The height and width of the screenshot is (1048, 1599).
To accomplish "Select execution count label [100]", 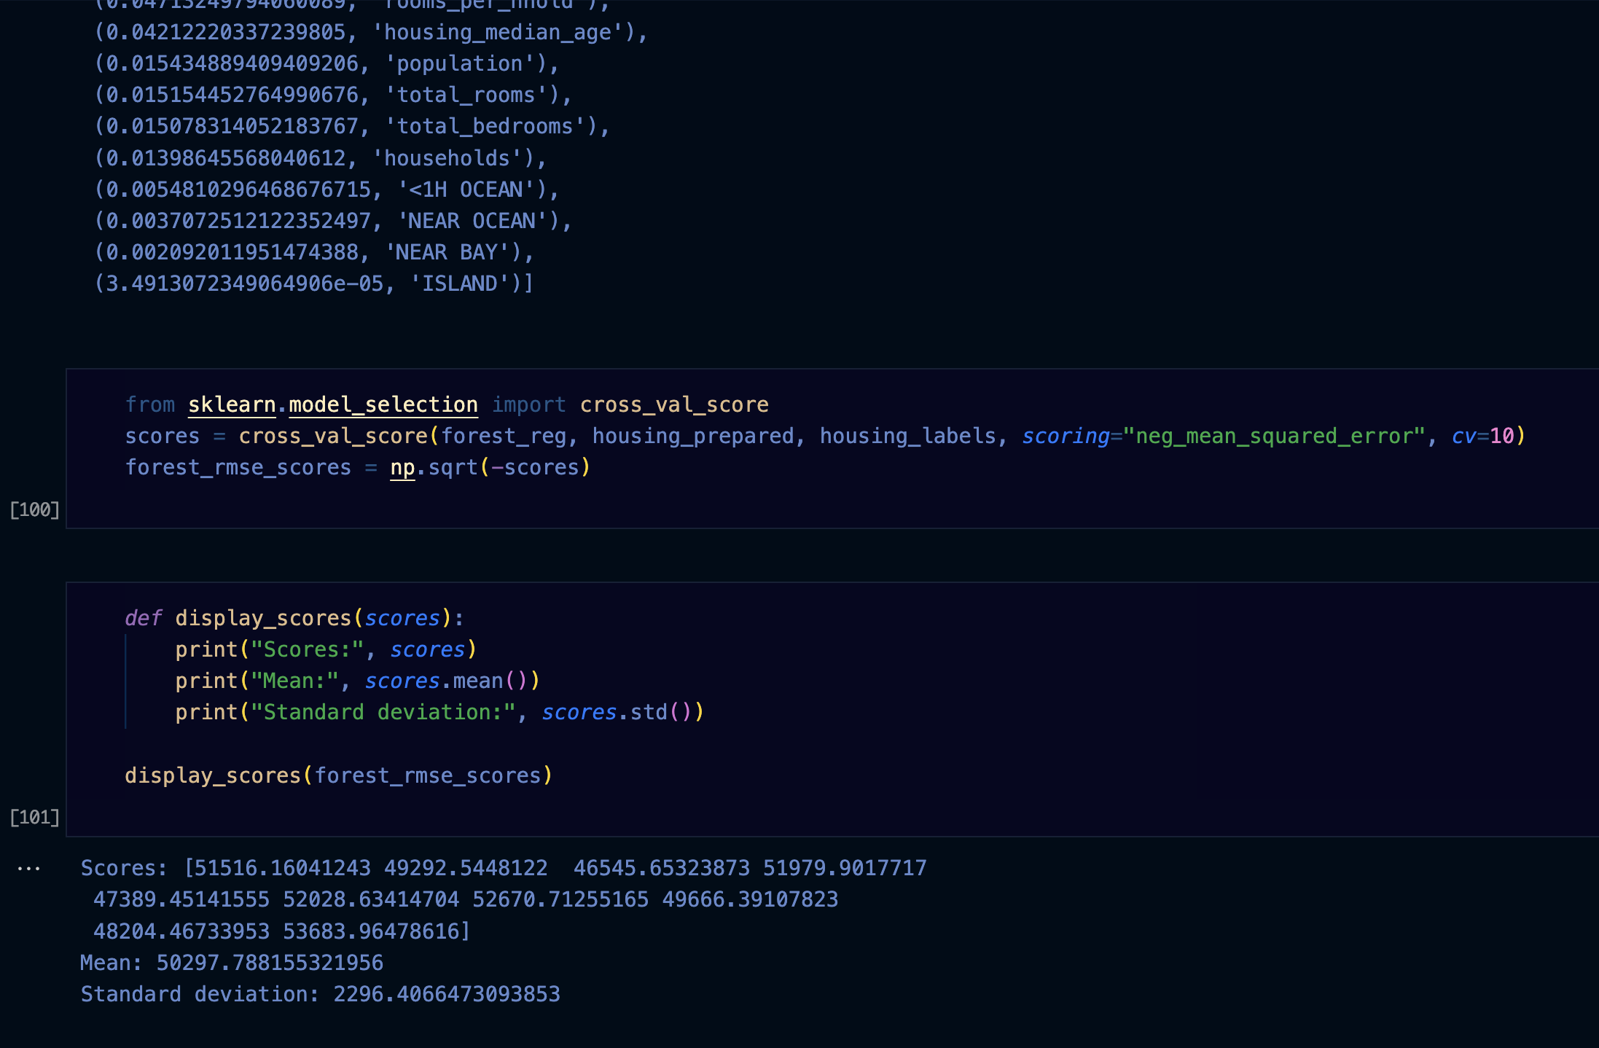I will coord(34,509).
